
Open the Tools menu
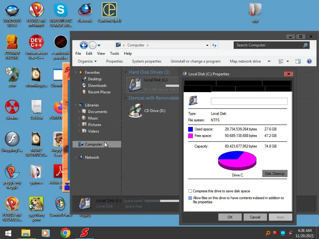[x=114, y=54]
